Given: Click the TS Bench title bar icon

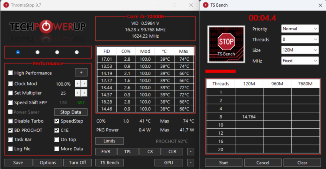Looking at the screenshot, I should (x=206, y=5).
